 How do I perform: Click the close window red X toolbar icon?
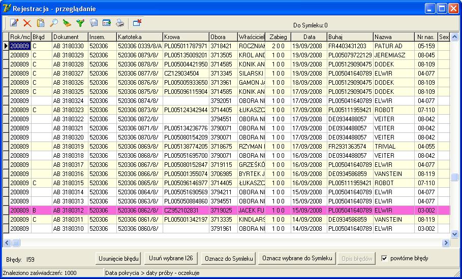tap(137, 23)
